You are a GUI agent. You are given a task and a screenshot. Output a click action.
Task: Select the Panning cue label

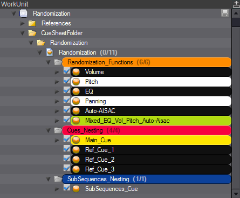[x=95, y=101]
